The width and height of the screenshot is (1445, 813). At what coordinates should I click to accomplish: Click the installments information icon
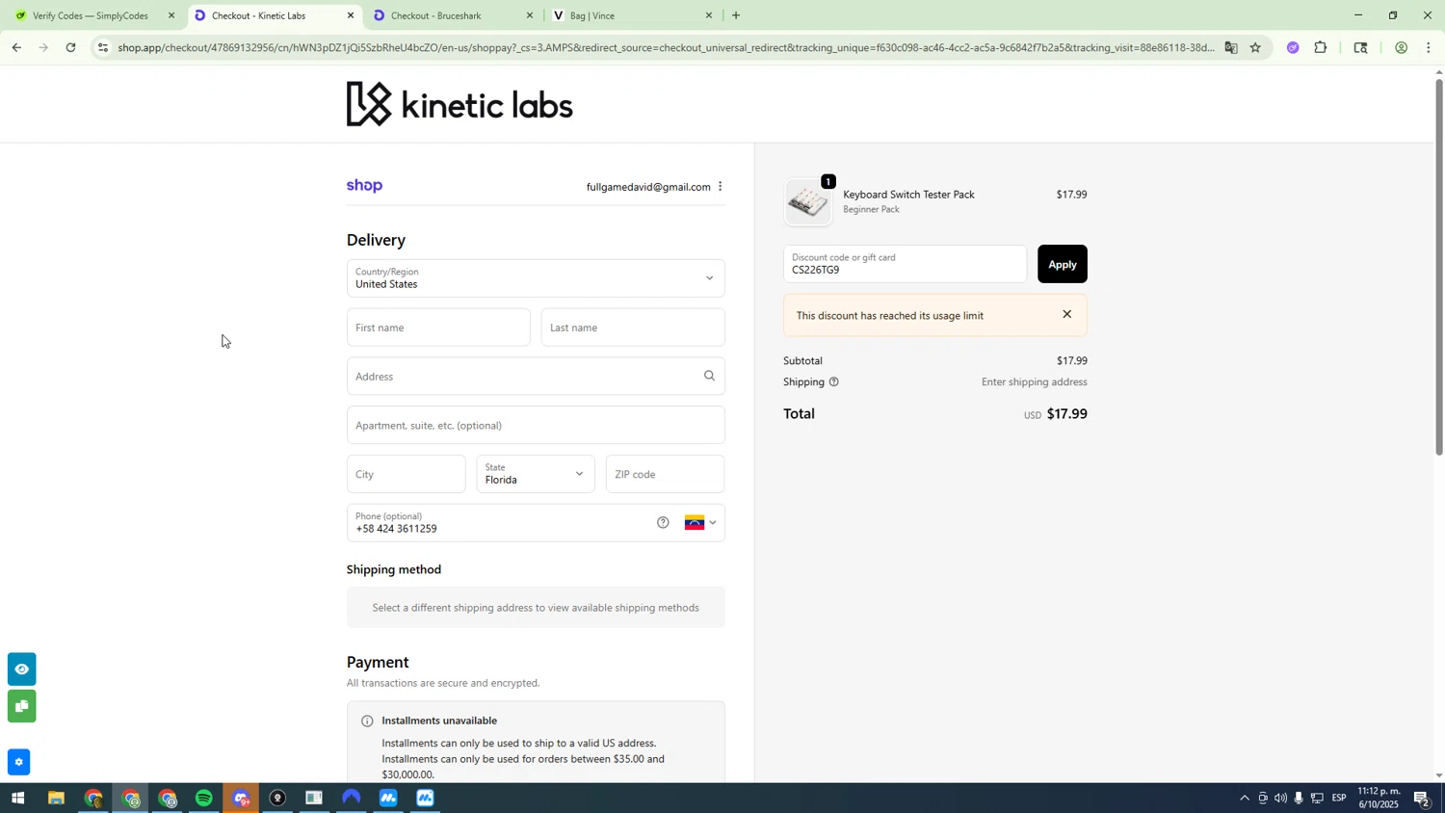coord(367,721)
